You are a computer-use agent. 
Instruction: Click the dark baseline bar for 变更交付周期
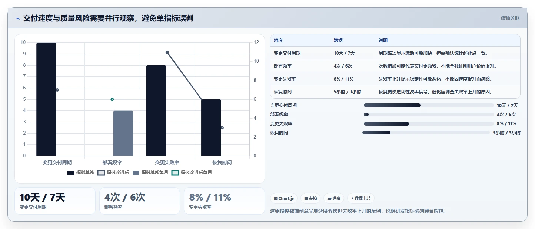[x=46, y=99]
